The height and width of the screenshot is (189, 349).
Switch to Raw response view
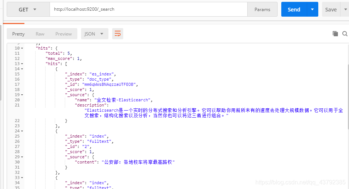click(40, 34)
